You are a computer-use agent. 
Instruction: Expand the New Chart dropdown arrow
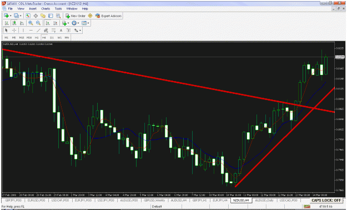(11, 16)
